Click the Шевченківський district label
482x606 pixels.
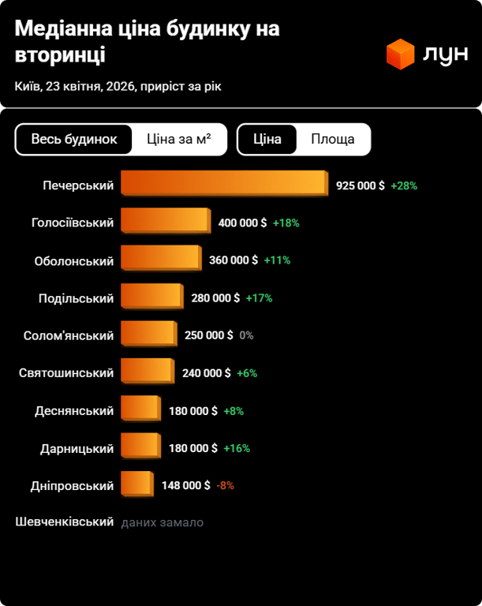(x=65, y=522)
